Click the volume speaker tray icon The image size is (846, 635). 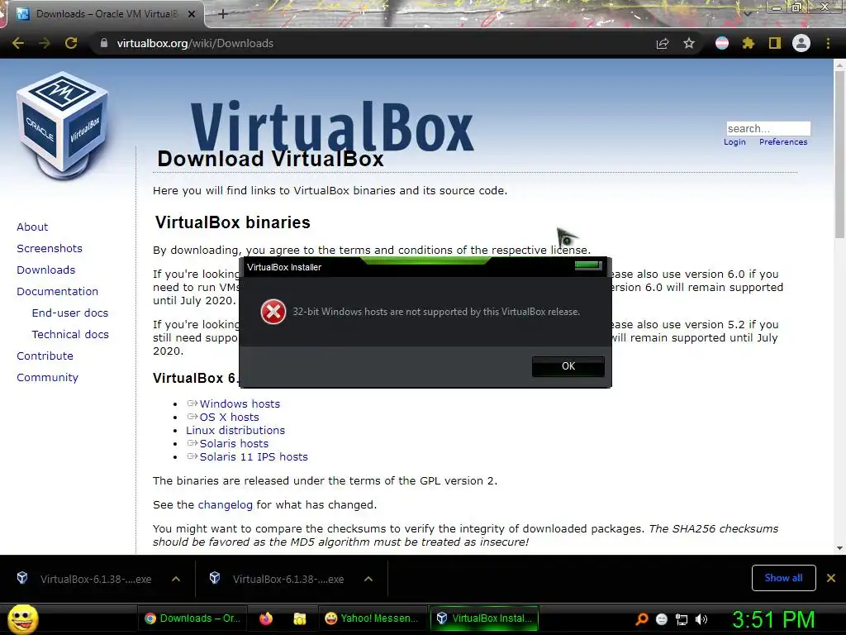[x=701, y=619]
